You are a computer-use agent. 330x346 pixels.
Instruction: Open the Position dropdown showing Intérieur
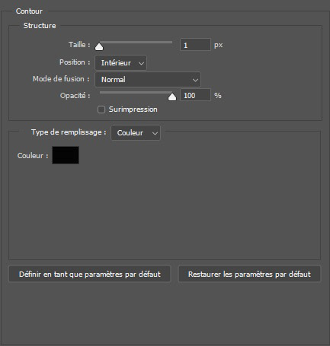coord(120,63)
